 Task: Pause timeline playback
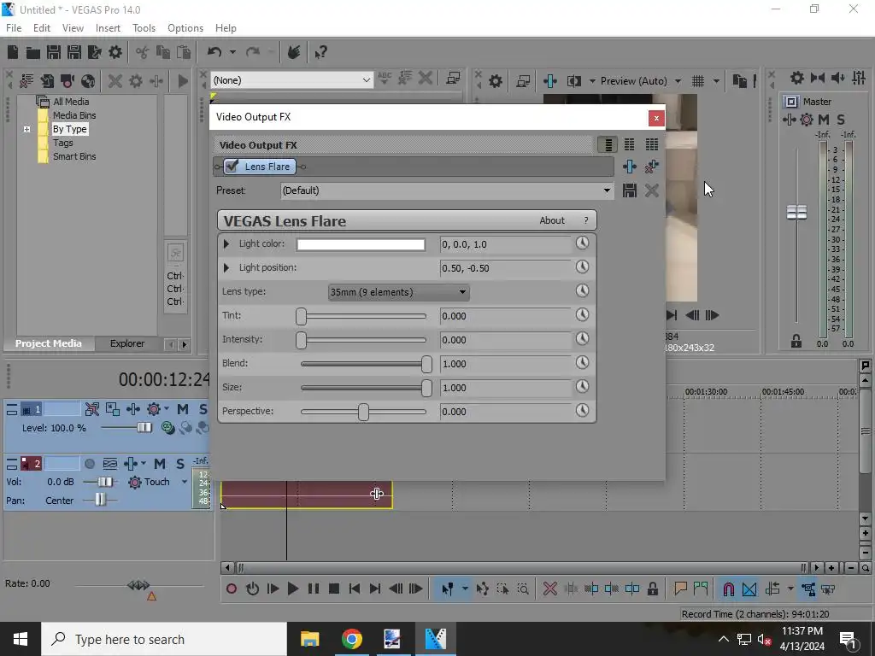tap(314, 589)
